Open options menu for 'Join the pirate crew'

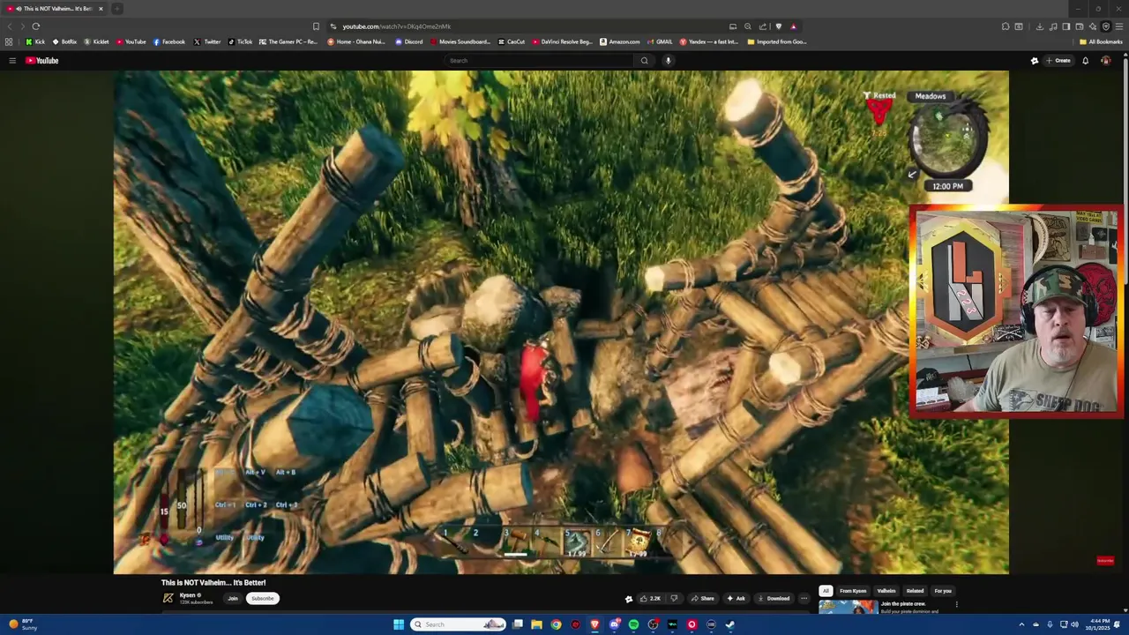pyautogui.click(x=956, y=605)
